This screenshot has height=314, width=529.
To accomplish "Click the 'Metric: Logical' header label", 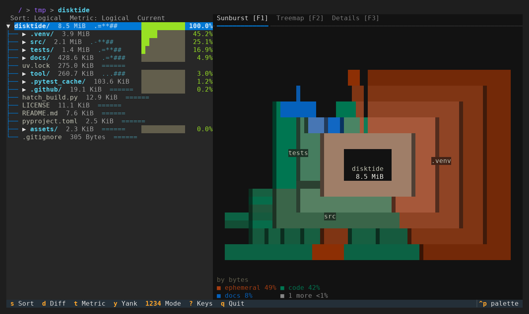I will 100,18.
